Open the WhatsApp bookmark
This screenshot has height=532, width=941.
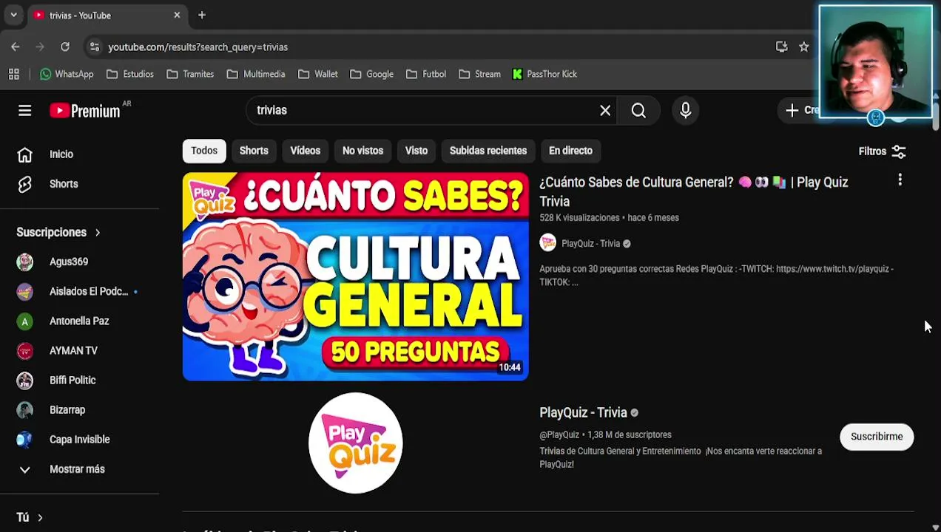click(x=67, y=74)
